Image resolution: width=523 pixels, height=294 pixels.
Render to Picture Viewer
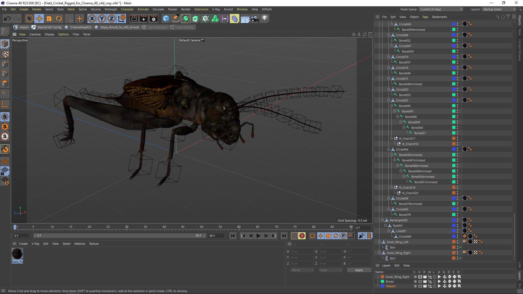point(144,19)
